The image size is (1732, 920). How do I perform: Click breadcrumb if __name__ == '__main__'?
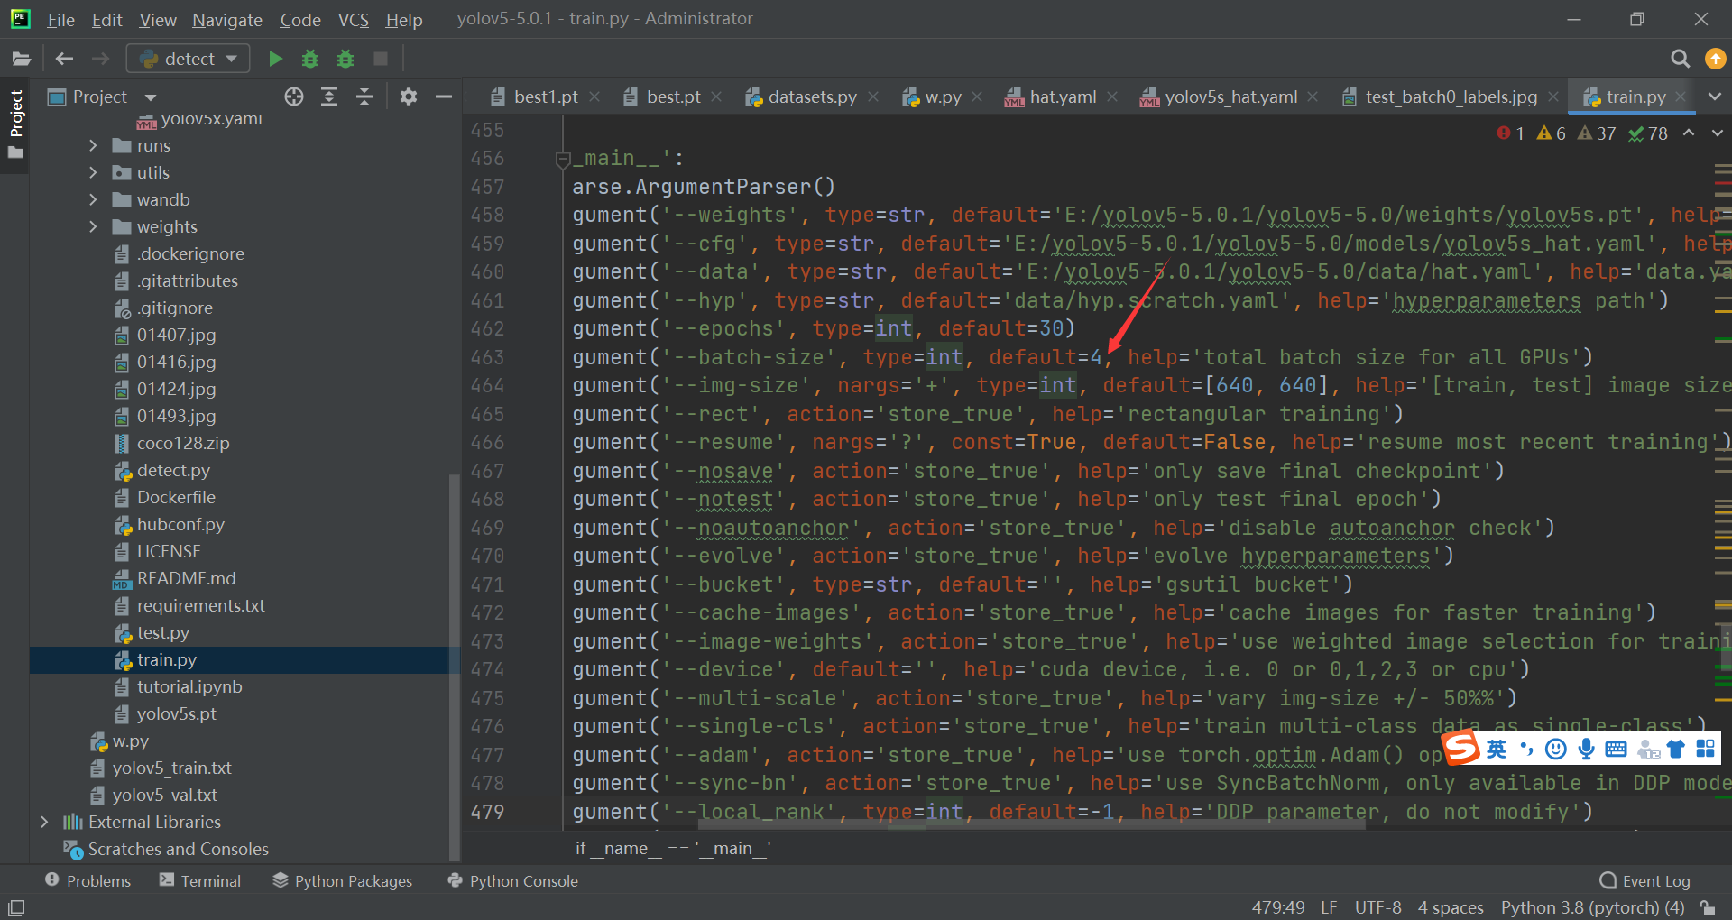coord(673,848)
